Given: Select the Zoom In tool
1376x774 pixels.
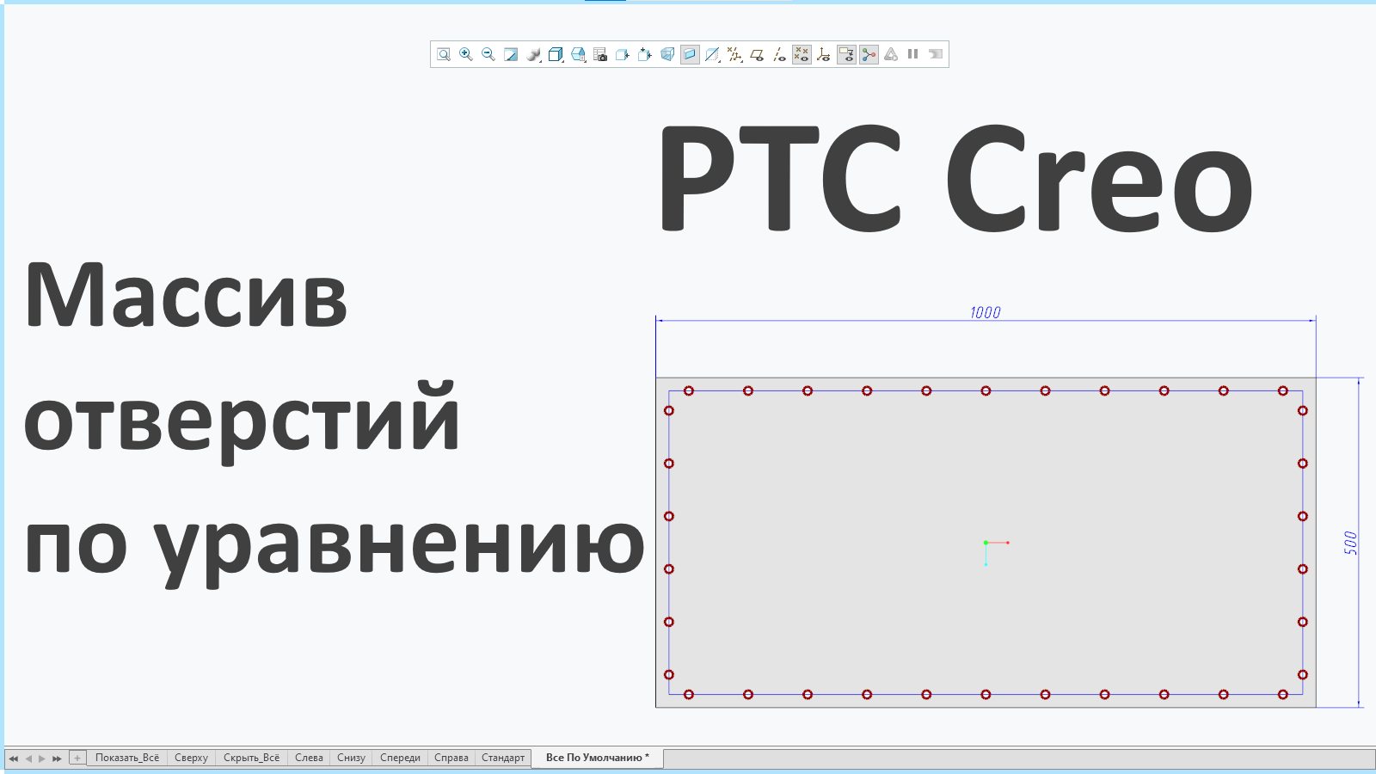Looking at the screenshot, I should pos(465,54).
